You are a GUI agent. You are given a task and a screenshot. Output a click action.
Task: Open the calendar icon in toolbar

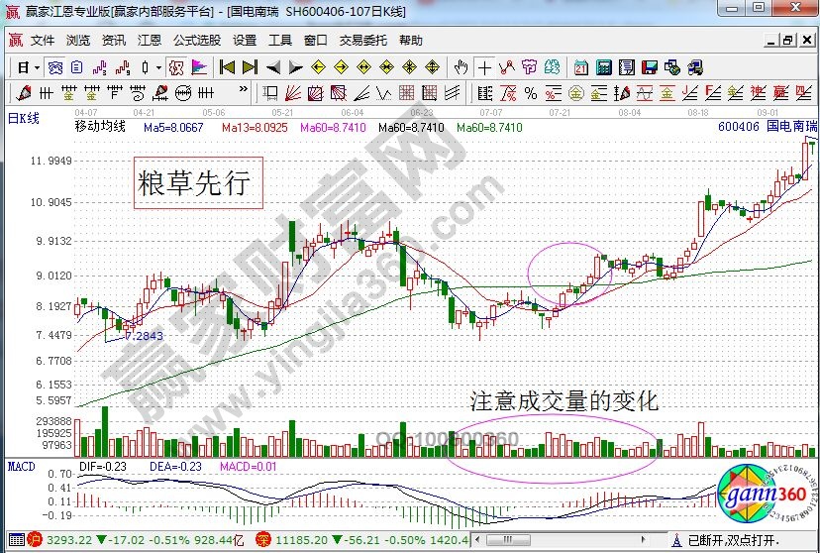click(x=580, y=67)
